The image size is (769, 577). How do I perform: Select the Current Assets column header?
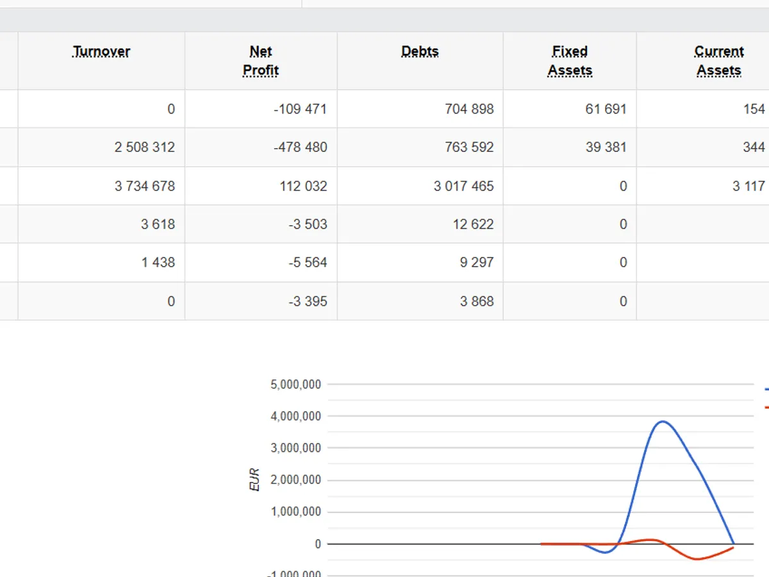tap(718, 61)
